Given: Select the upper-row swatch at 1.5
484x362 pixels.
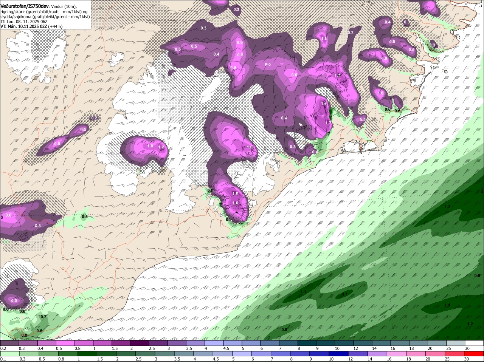Looking at the screenshot, I should (121, 343).
